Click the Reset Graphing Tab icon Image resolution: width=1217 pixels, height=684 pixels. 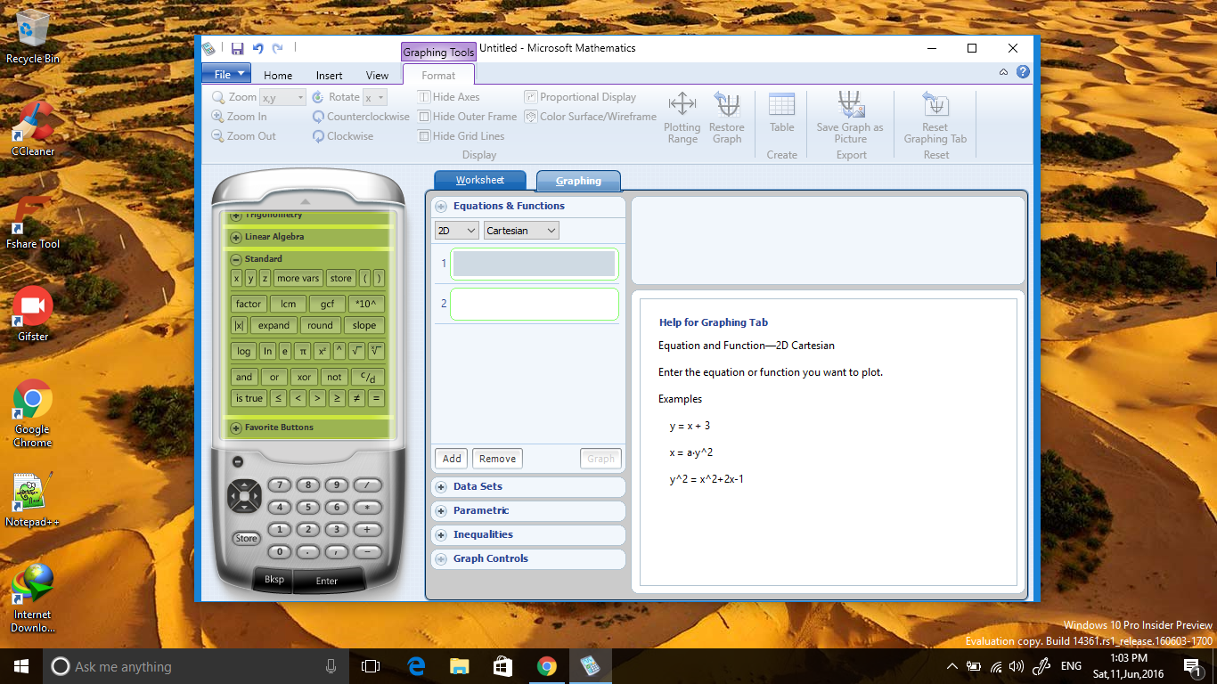(x=935, y=104)
